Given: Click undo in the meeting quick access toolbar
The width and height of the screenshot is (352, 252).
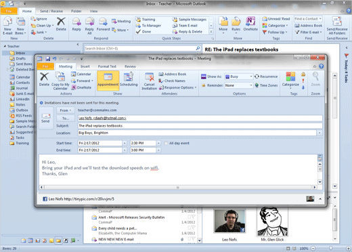Looking at the screenshot, I should coord(54,59).
